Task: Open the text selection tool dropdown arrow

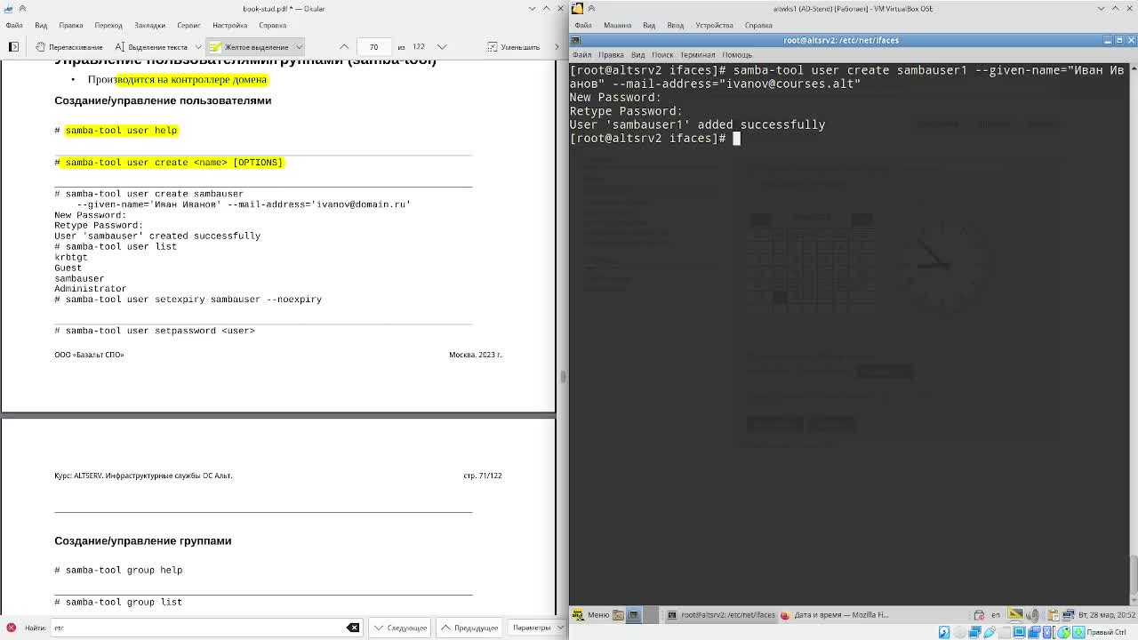Action: pos(197,46)
